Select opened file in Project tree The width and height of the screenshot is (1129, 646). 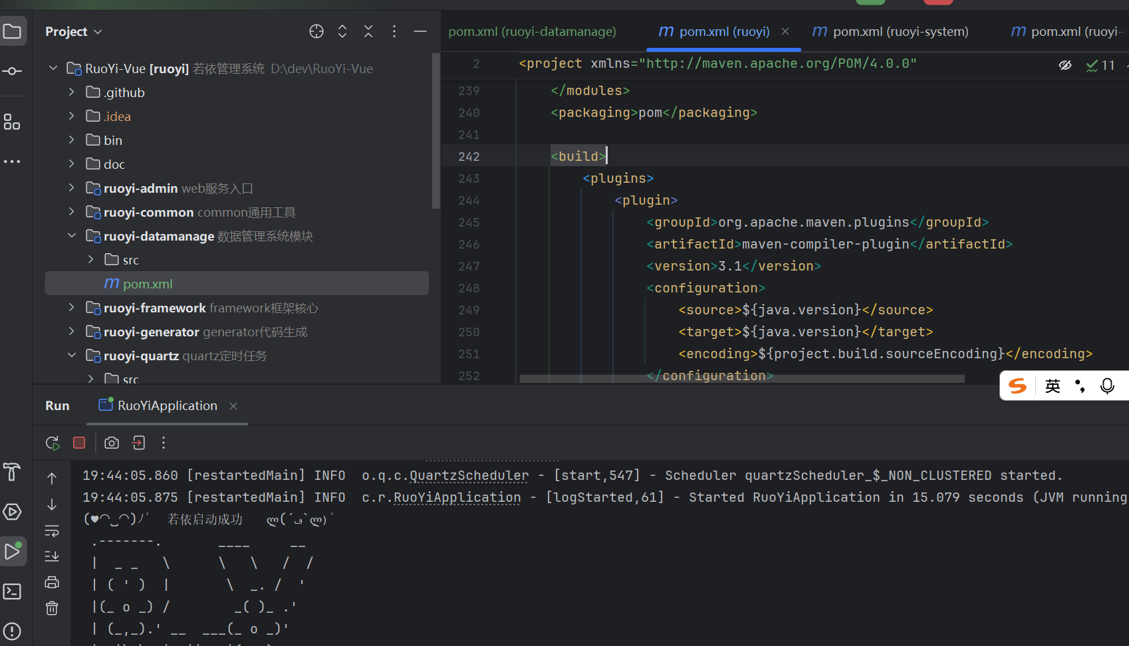pyautogui.click(x=316, y=31)
